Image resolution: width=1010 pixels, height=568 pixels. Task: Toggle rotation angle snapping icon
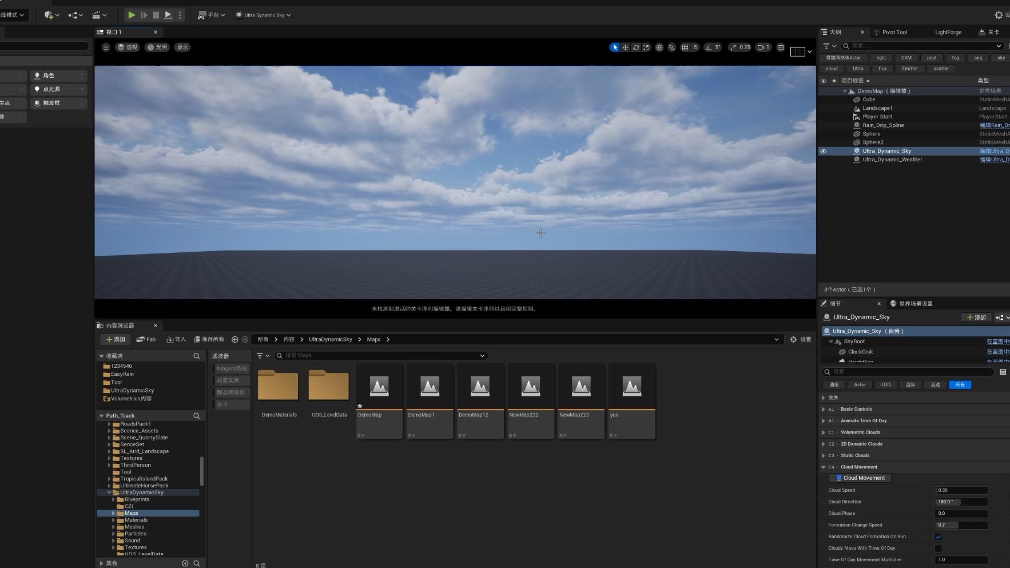click(709, 47)
